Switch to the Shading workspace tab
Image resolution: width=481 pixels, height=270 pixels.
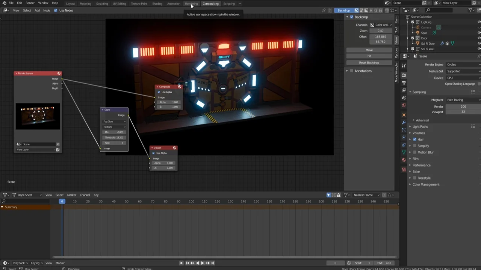tap(157, 3)
